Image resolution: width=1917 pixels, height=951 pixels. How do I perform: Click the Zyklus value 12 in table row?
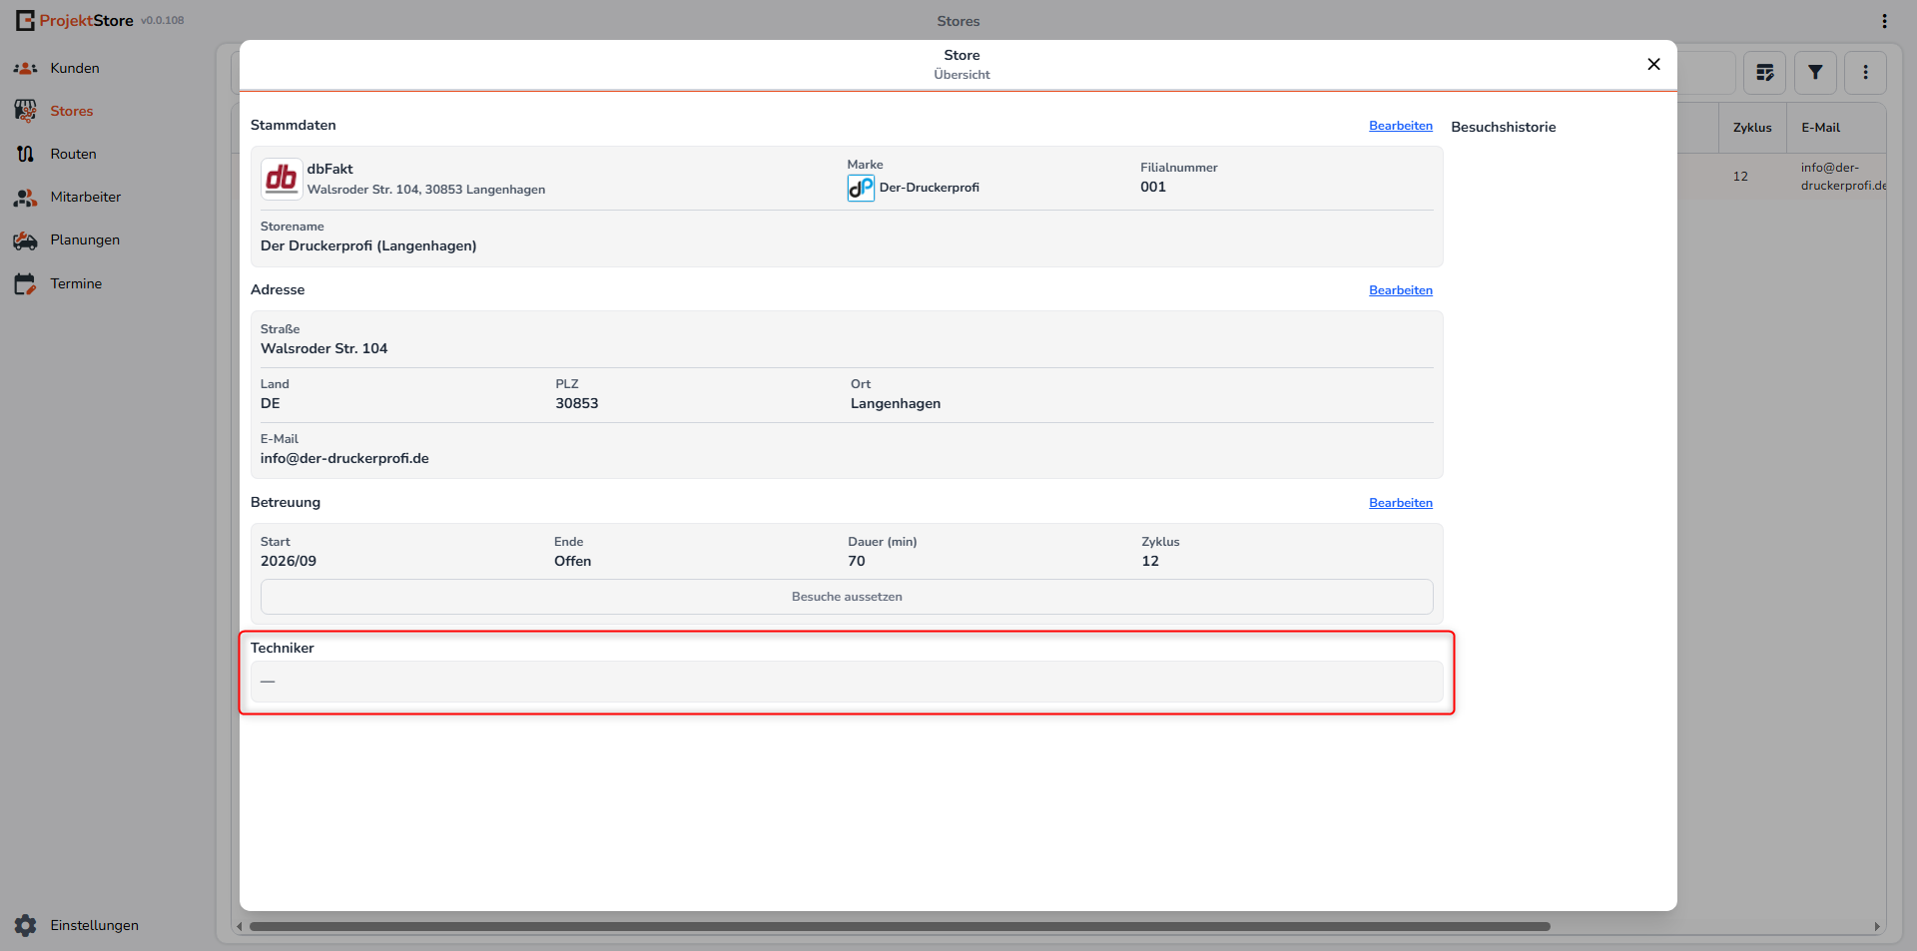coord(1740,177)
